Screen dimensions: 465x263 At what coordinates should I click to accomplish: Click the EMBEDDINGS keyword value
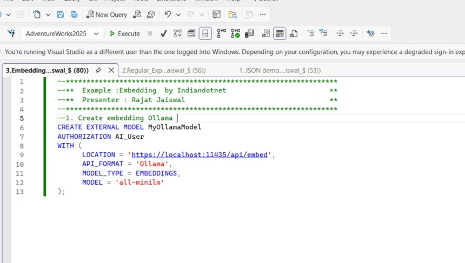(x=156, y=173)
